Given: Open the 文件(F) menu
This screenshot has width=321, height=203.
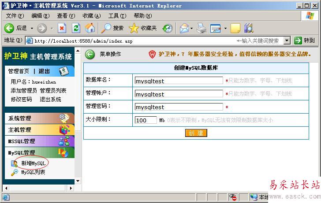Looking at the screenshot, I should tap(15, 16).
